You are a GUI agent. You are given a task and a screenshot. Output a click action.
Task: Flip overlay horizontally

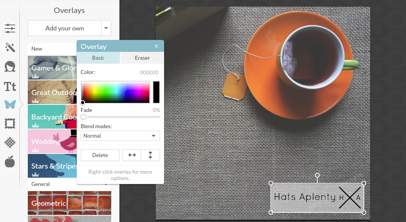click(x=132, y=155)
